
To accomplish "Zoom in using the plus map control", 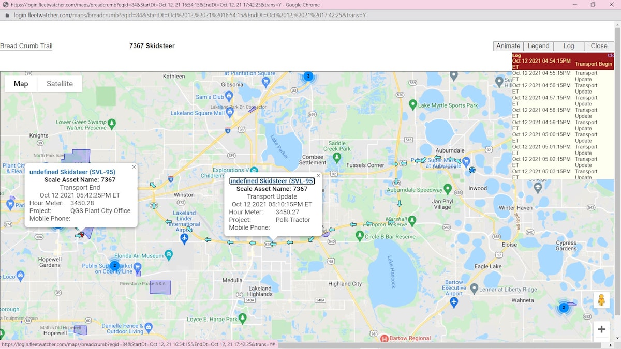I will tap(601, 329).
